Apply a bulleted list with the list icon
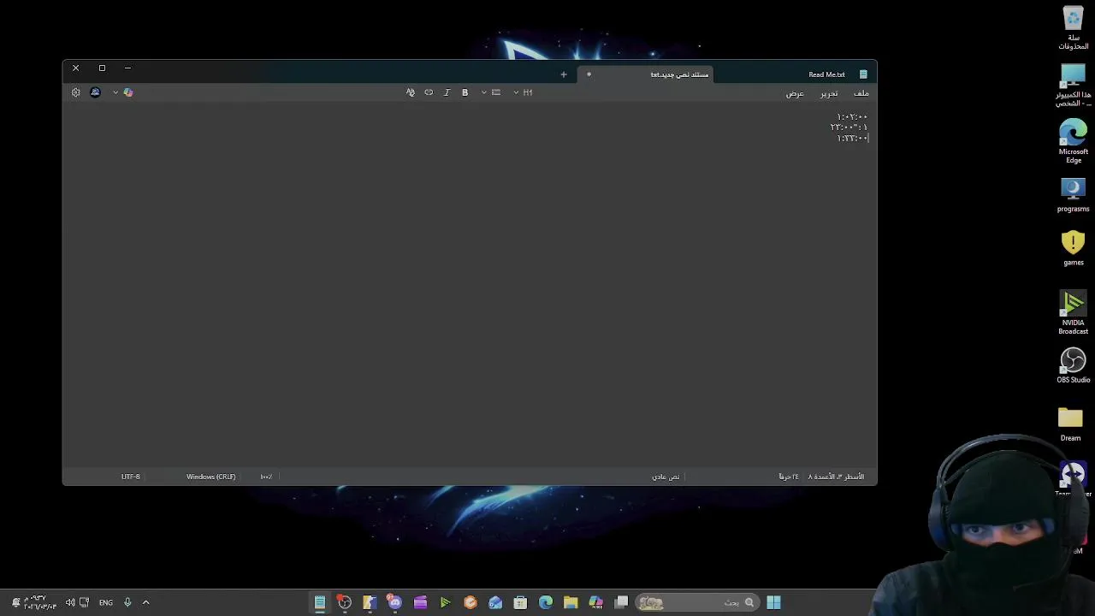This screenshot has height=616, width=1095. pyautogui.click(x=496, y=92)
